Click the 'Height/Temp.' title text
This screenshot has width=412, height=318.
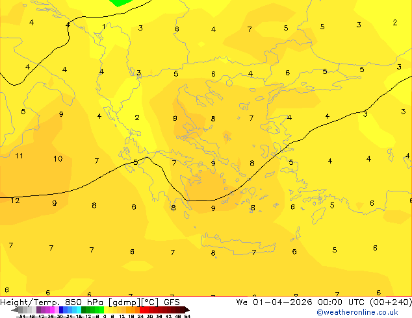[x=29, y=302]
